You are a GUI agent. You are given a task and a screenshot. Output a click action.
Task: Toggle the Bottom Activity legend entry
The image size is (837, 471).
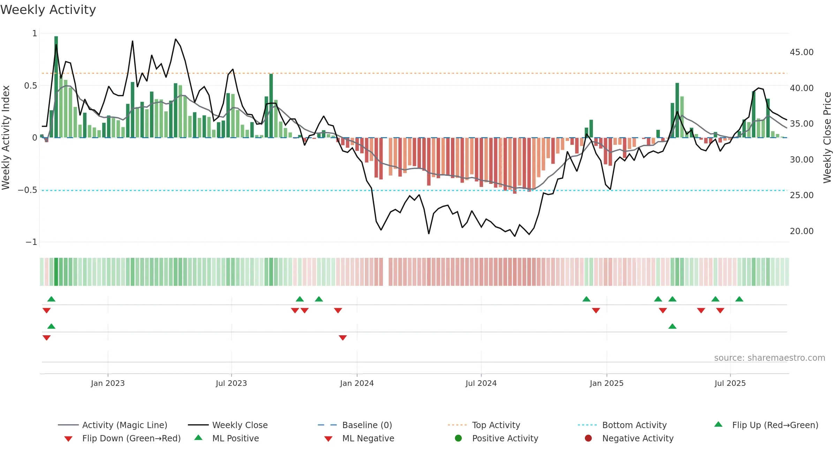point(622,425)
